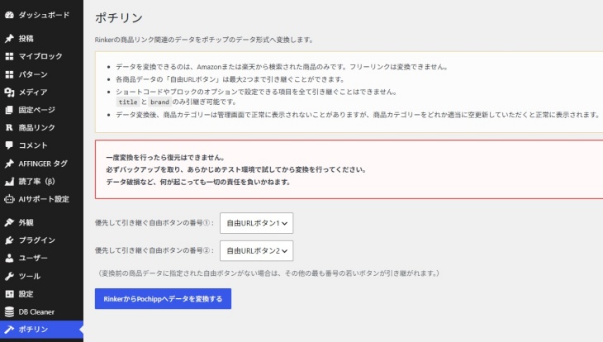Viewport: 603px width, 342px height.
Task: Click the settings icon beside 設定
Action: pos(9,294)
